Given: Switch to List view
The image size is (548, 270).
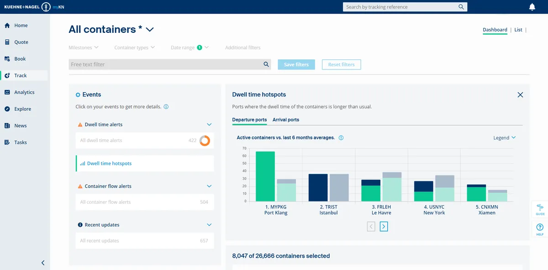Looking at the screenshot, I should click(518, 29).
